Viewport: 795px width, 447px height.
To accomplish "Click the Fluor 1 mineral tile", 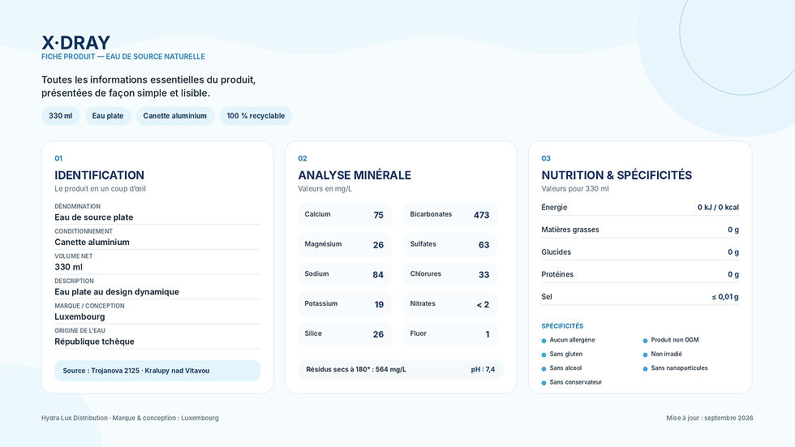I will click(450, 334).
